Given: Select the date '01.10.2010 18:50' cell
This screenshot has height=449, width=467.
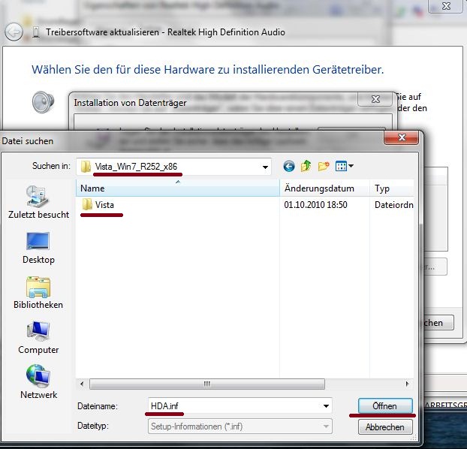Looking at the screenshot, I should (315, 205).
